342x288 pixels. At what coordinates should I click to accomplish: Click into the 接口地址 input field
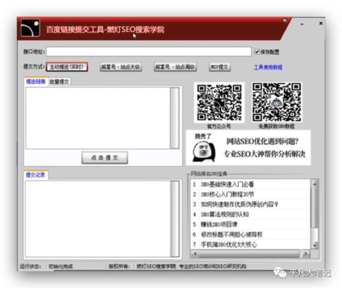[148, 52]
